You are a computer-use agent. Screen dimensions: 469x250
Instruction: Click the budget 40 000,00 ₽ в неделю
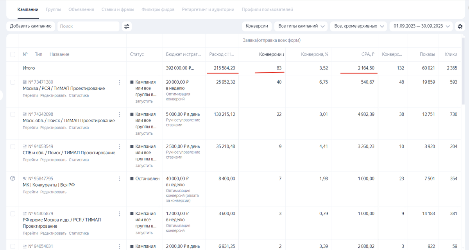[177, 181]
